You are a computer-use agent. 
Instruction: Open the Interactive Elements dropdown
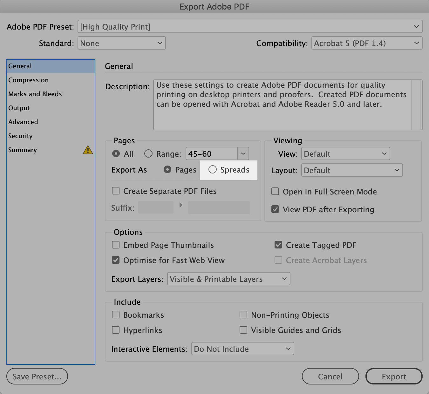pos(243,349)
